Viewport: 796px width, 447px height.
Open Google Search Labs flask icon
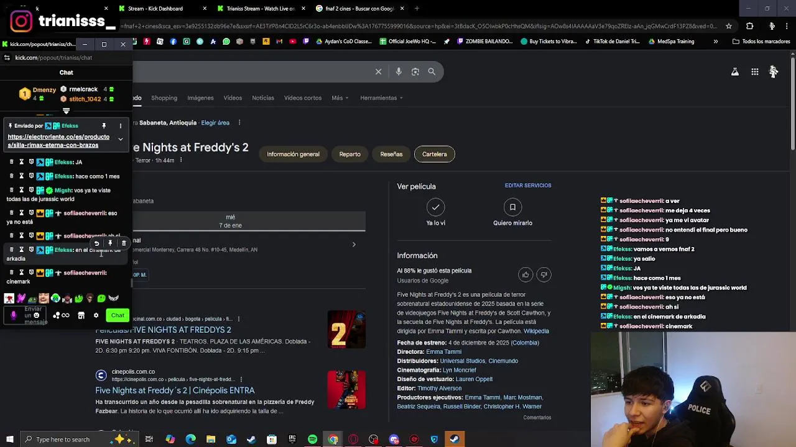[x=735, y=72]
